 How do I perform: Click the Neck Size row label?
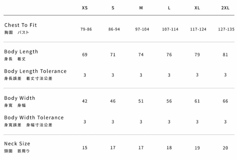click(17, 143)
